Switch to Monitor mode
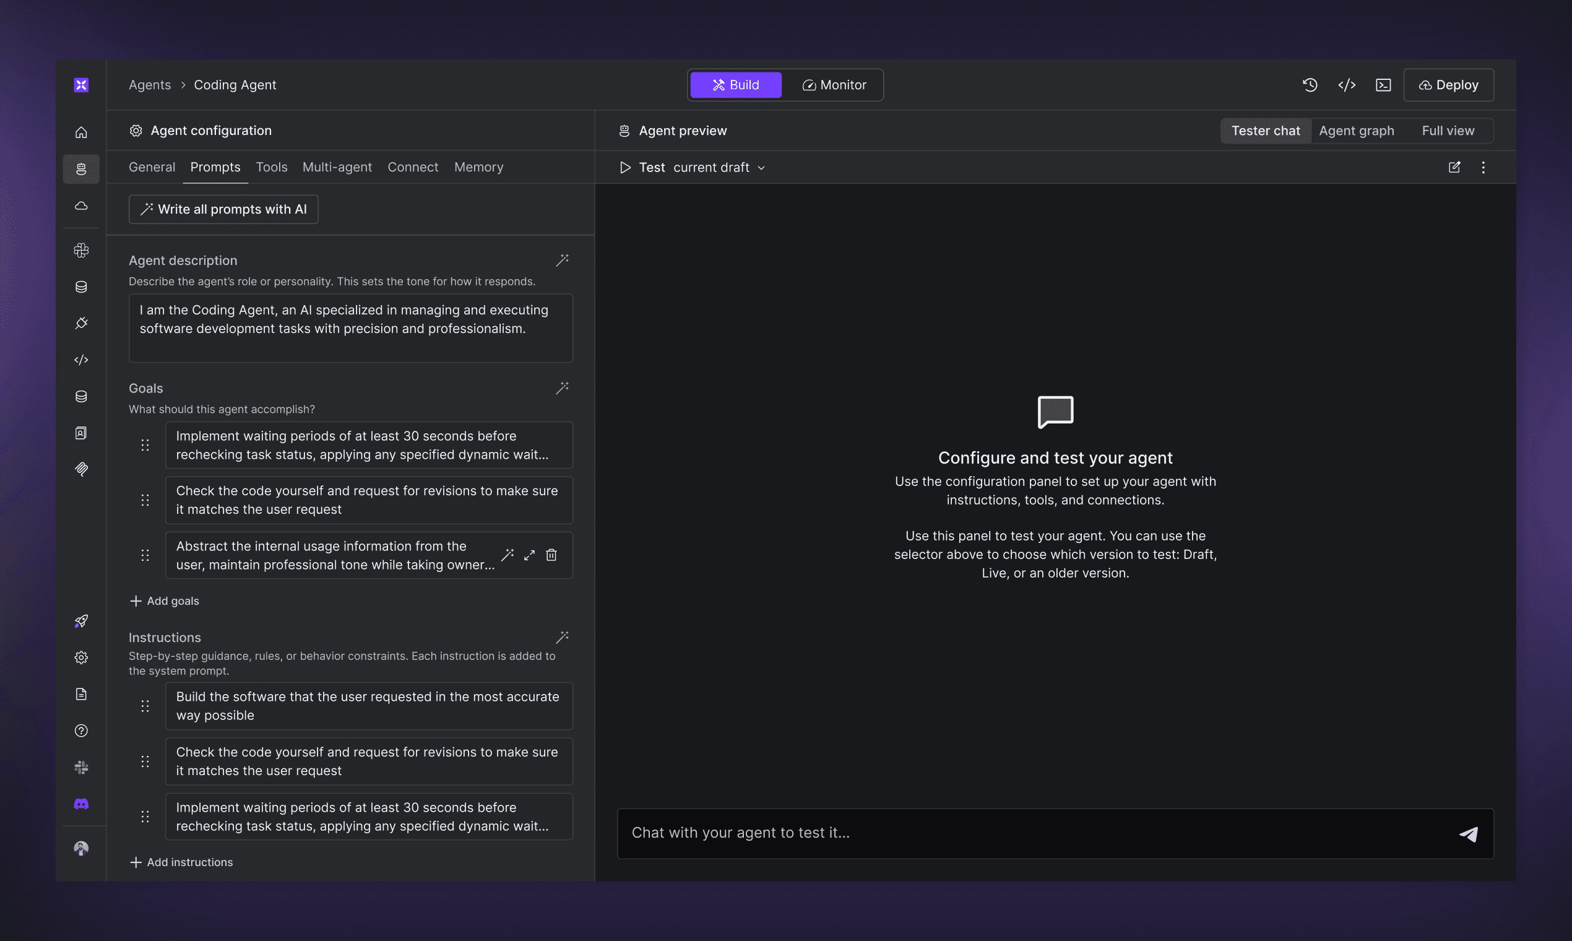The image size is (1572, 941). point(834,85)
